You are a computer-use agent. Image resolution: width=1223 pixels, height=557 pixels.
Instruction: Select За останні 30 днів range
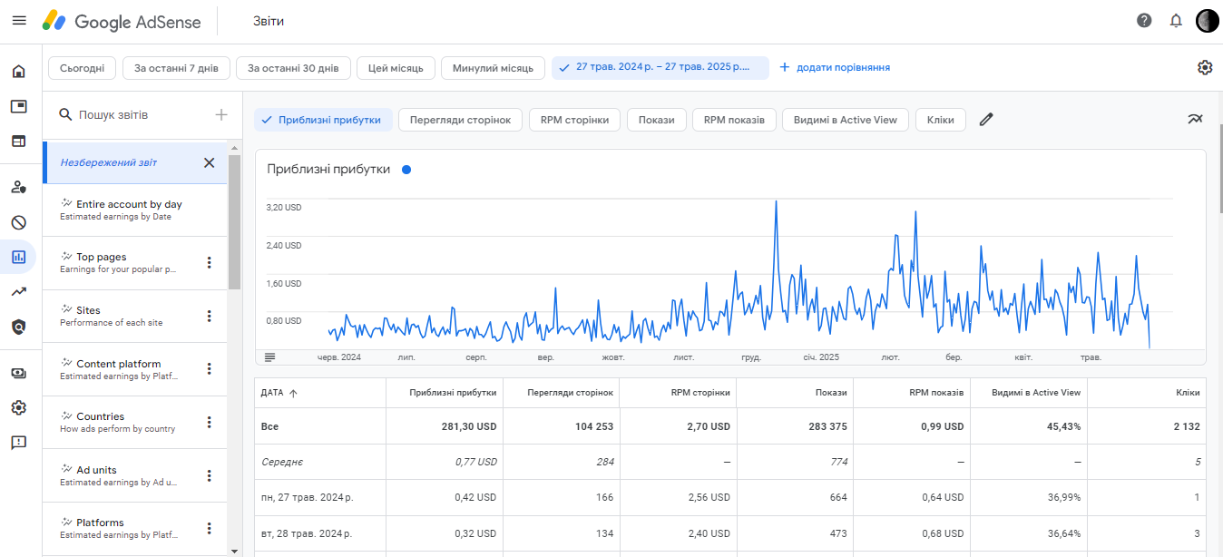tap(293, 68)
